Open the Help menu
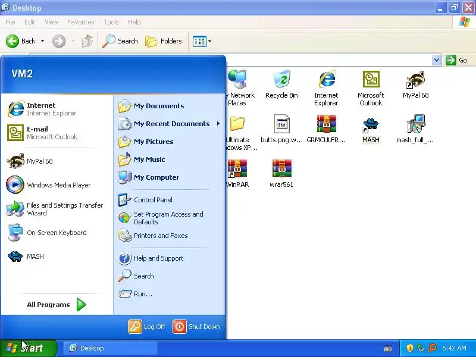Viewport: 476px width, 357px height. click(x=134, y=22)
